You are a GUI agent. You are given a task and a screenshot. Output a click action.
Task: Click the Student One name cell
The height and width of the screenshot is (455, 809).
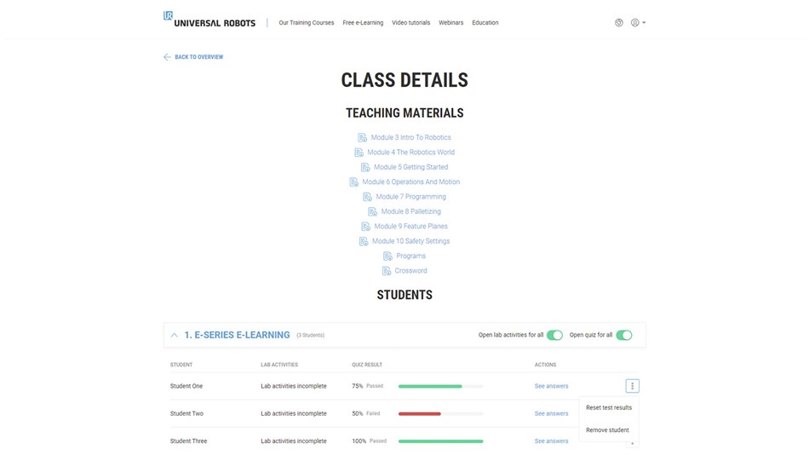[x=186, y=386]
